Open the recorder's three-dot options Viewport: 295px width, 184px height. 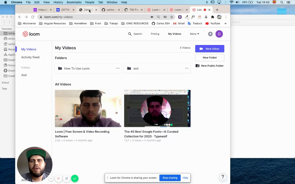point(51,178)
